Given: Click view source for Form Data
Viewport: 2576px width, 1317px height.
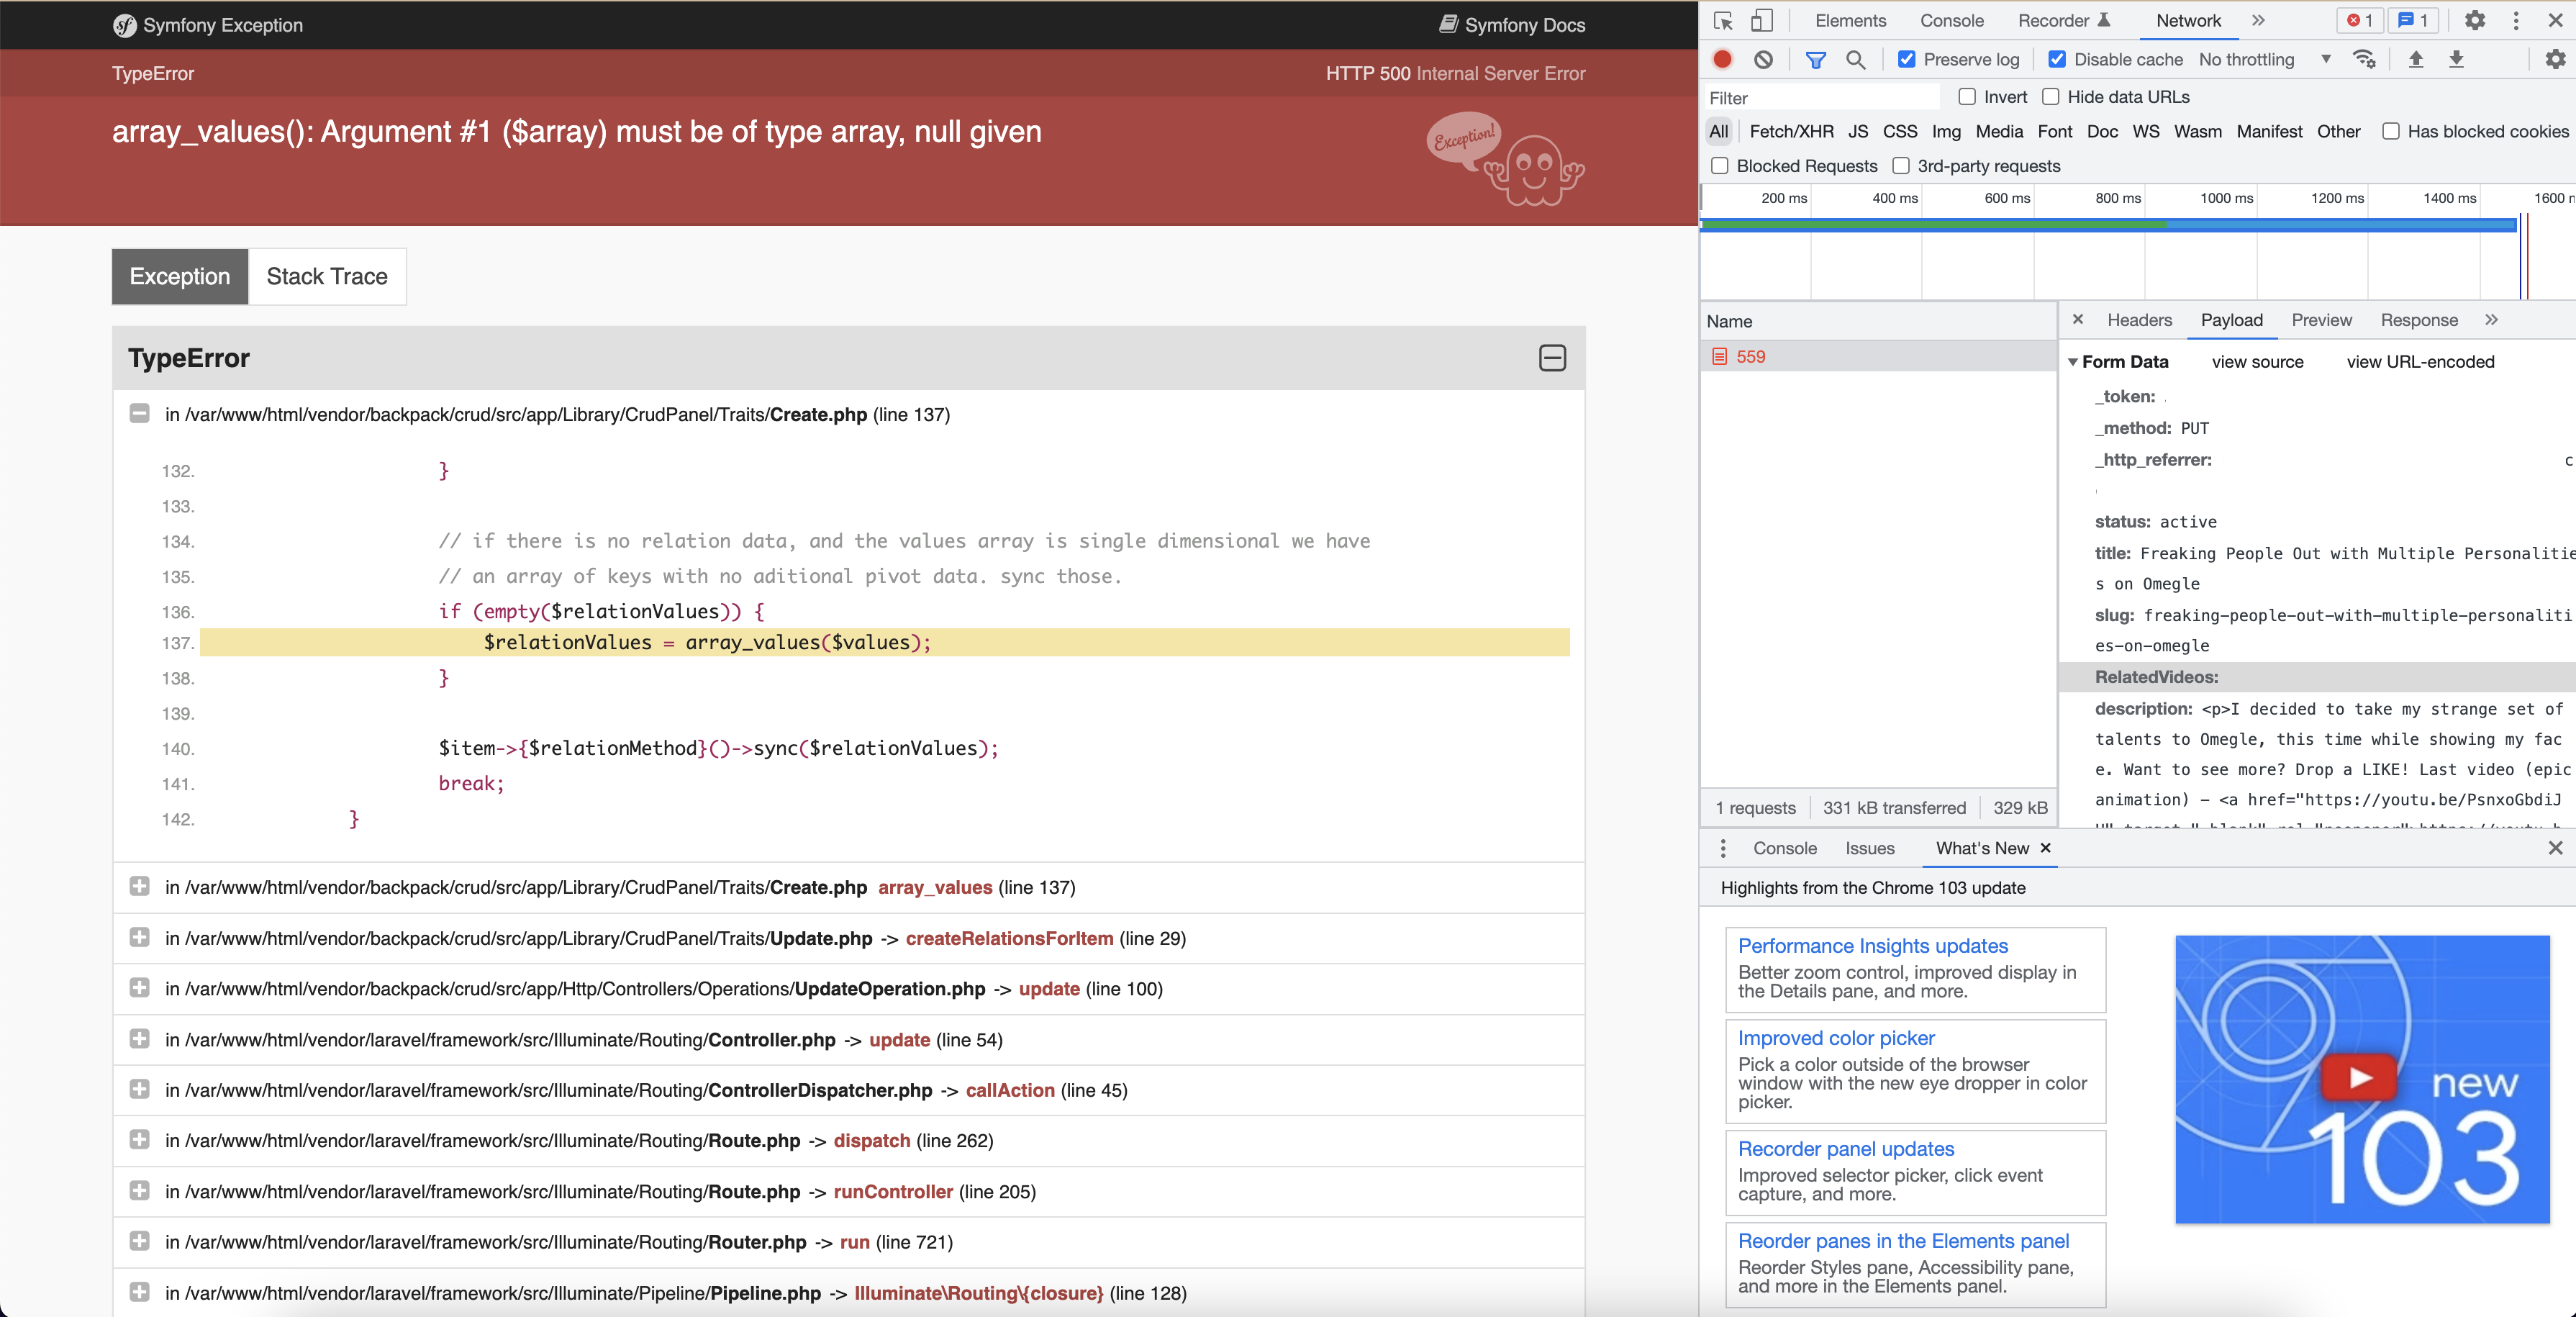Looking at the screenshot, I should pos(2257,361).
